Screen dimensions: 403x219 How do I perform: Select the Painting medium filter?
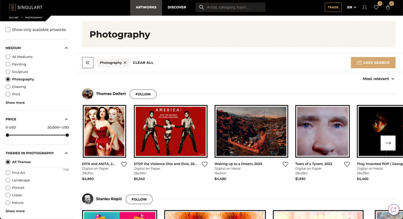click(x=8, y=64)
